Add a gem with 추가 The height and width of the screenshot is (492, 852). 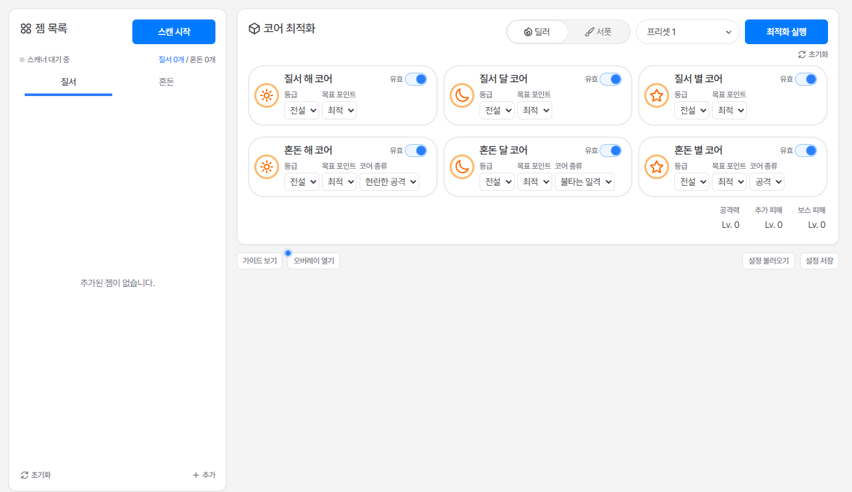tap(204, 475)
